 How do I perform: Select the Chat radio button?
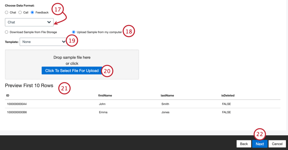(x=7, y=13)
